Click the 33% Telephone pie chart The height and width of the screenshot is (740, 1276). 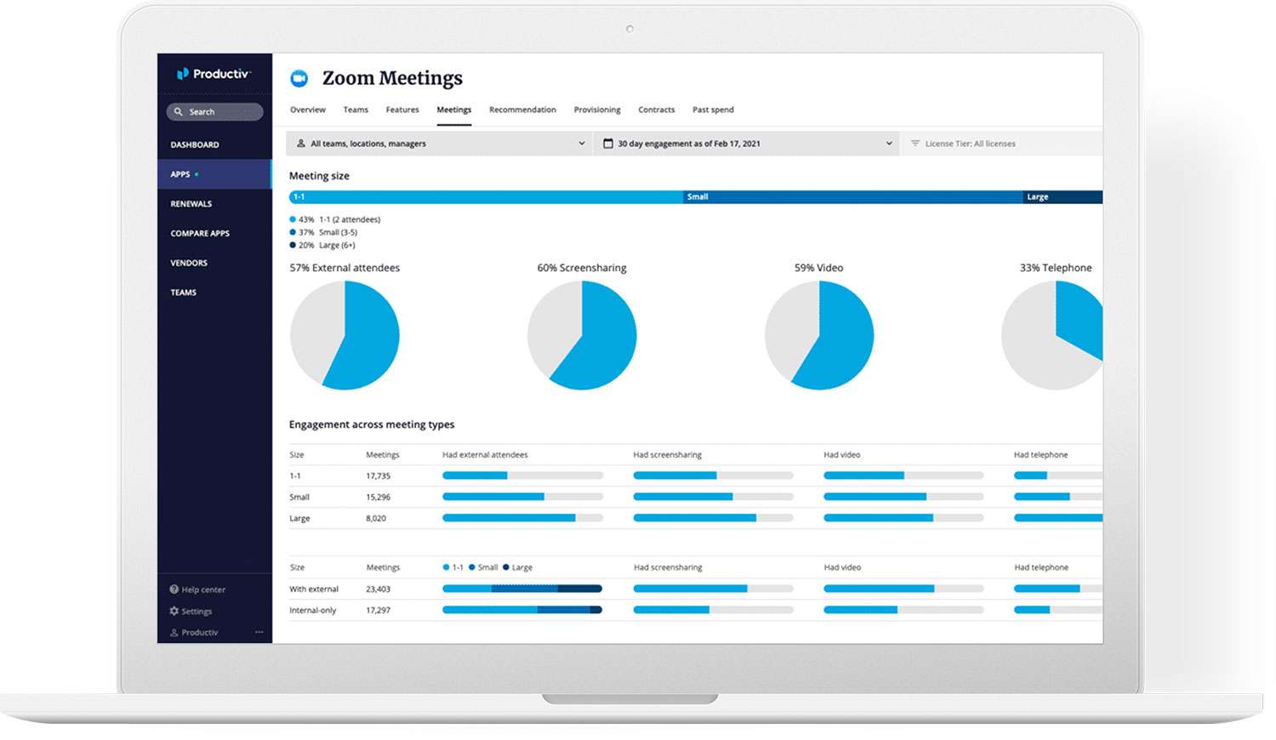[x=1052, y=335]
